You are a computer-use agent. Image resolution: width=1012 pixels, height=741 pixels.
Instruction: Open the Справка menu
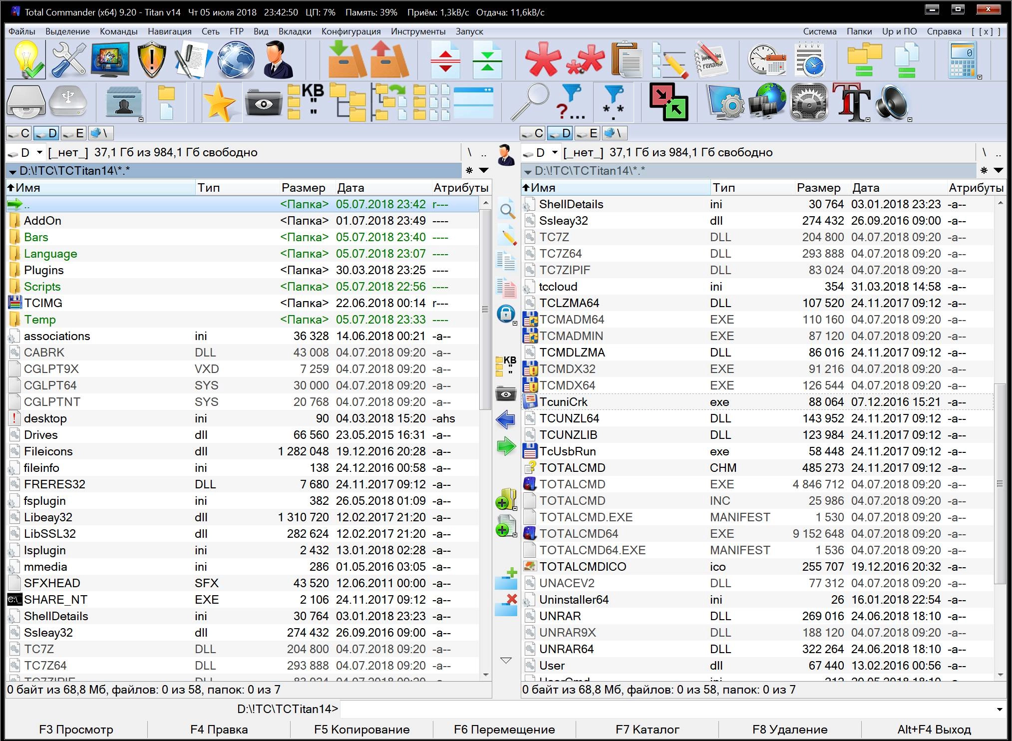944,31
